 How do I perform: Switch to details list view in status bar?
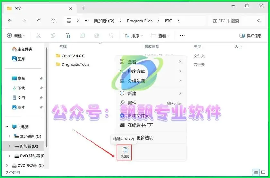(256, 172)
